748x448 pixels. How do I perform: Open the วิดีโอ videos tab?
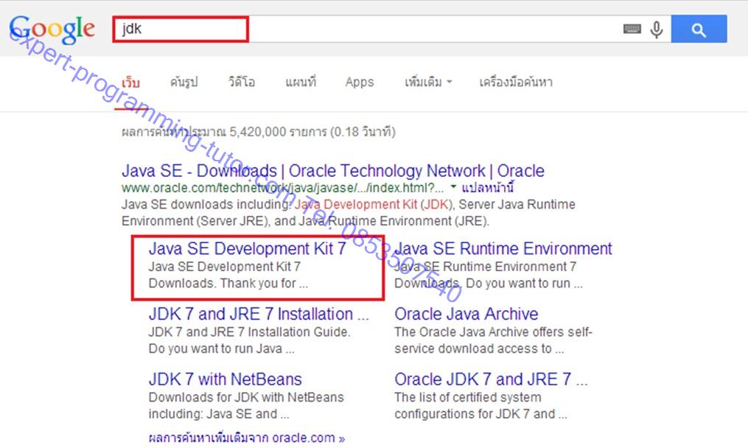[x=242, y=82]
